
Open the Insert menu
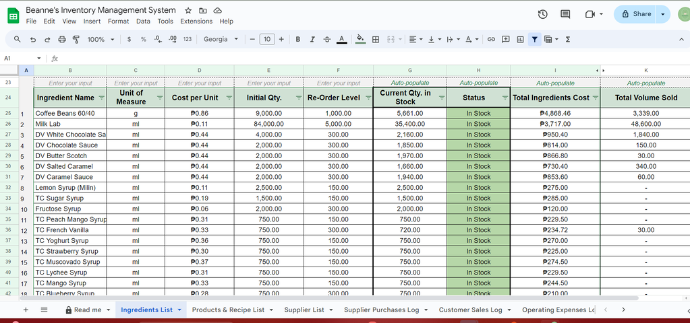pyautogui.click(x=92, y=21)
